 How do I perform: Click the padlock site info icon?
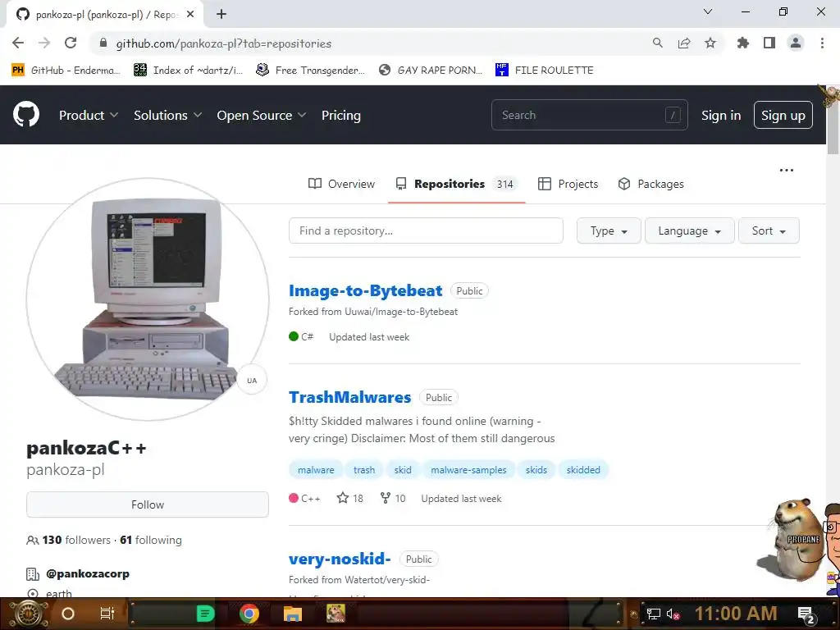pyautogui.click(x=103, y=43)
